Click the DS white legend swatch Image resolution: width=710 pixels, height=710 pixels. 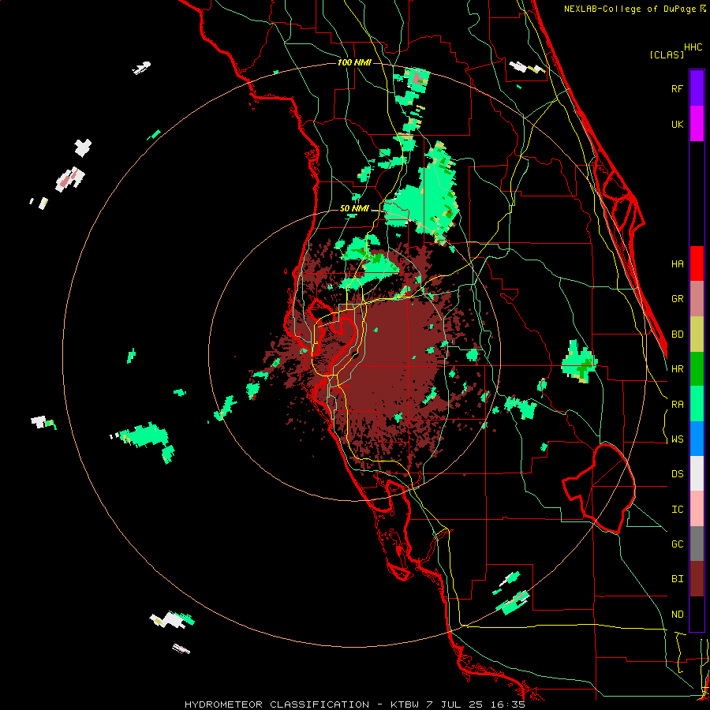coord(697,473)
